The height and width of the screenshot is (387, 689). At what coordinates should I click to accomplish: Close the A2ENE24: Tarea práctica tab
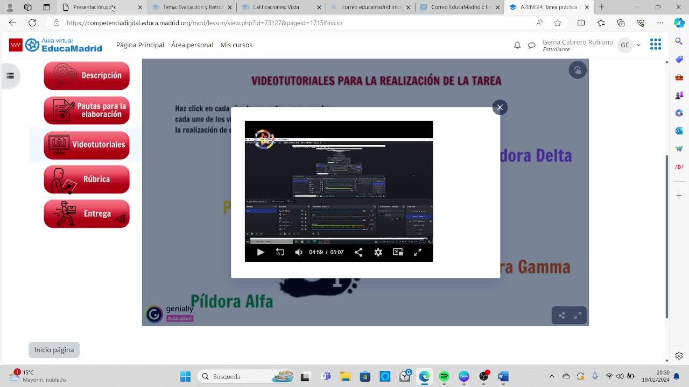pos(587,7)
